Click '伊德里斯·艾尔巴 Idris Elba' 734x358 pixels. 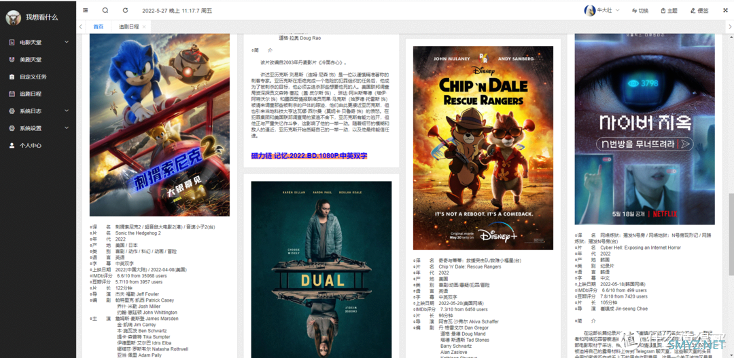point(144,342)
